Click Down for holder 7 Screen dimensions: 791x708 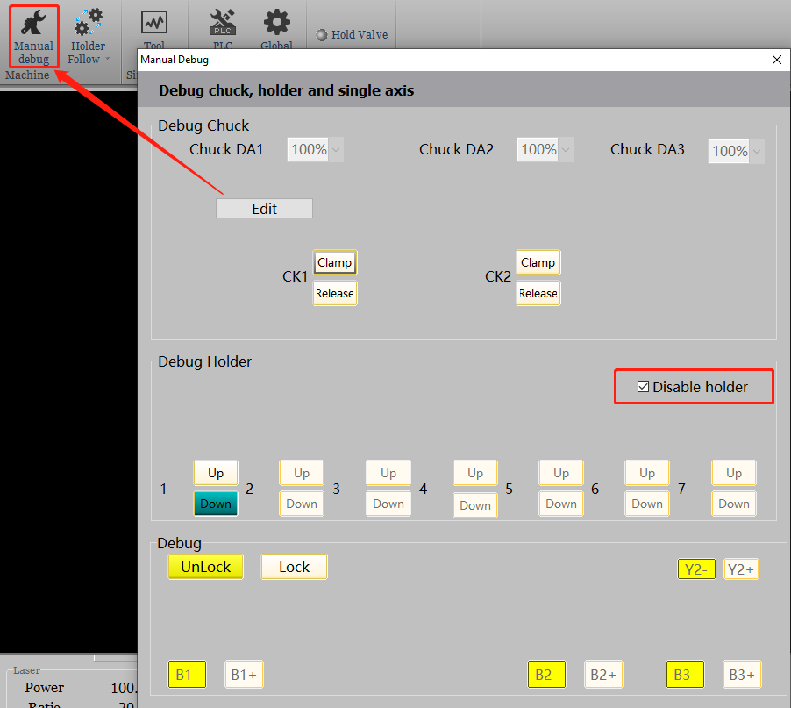(x=734, y=504)
